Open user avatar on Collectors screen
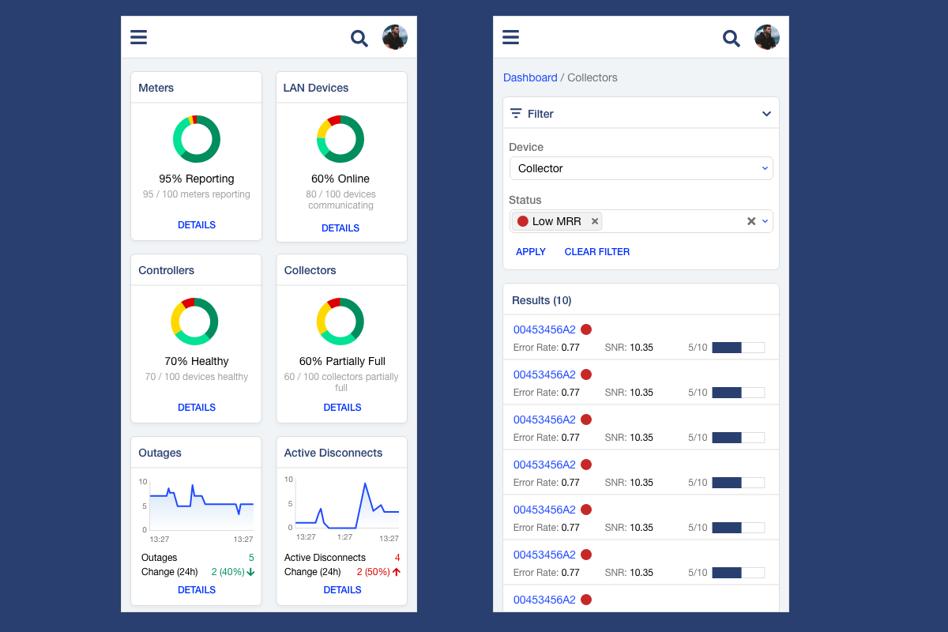Image resolution: width=948 pixels, height=632 pixels. coord(767,37)
